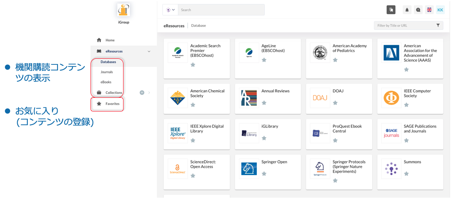Open Academic Search Premier logo thumbnail
This screenshot has height=198, width=451.
pos(178,53)
